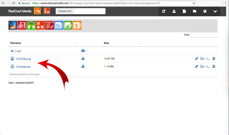The width and height of the screenshot is (229, 135).
Task: Open the audio editor headphones icon
Action: 31,25
